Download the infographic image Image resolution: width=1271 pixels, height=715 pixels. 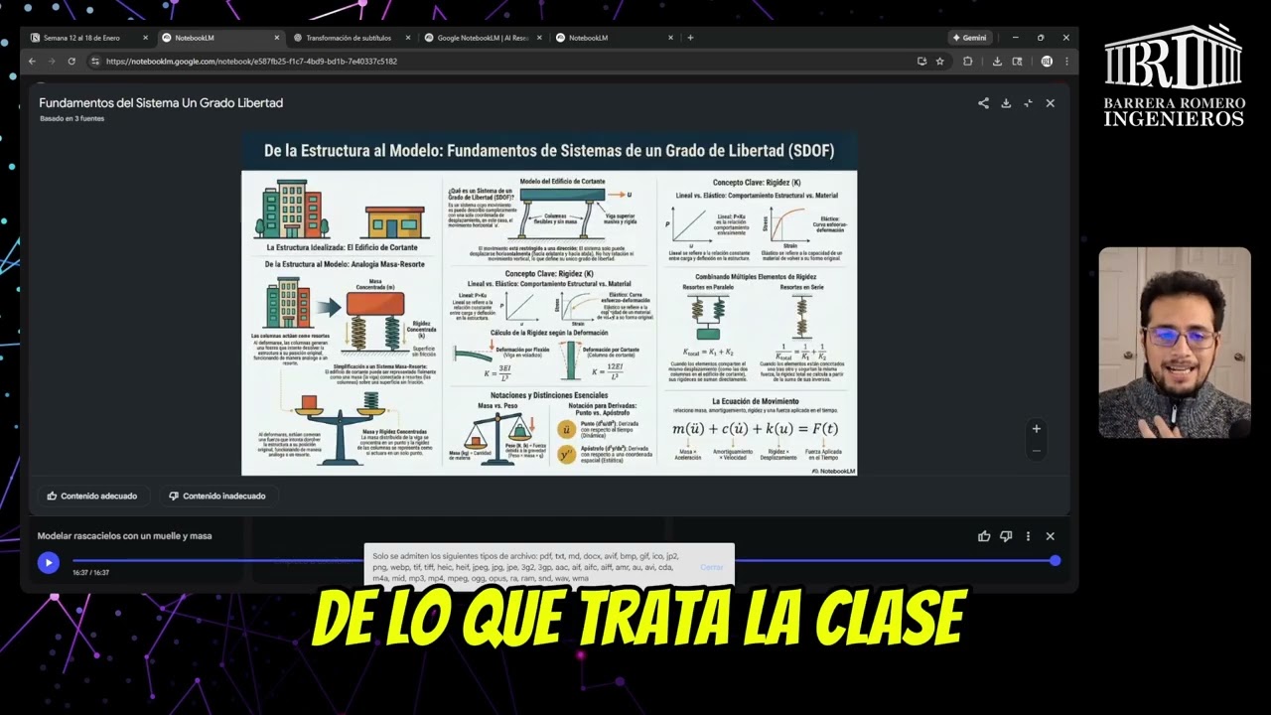tap(1006, 103)
